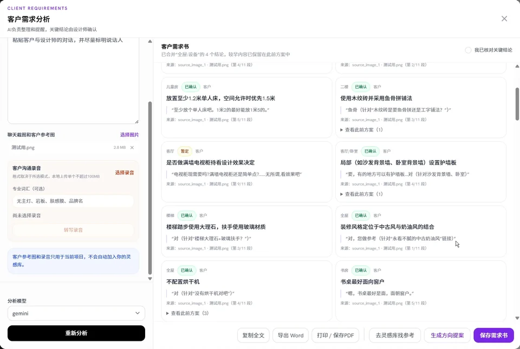Click 已确认 tag on 楼梯 card
This screenshot has width=520, height=349.
pyautogui.click(x=187, y=215)
